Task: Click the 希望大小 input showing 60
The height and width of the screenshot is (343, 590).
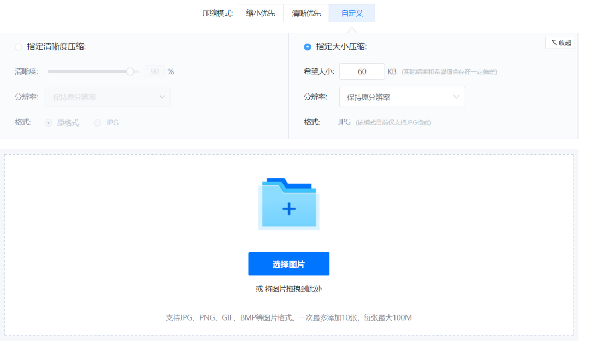Action: (362, 71)
